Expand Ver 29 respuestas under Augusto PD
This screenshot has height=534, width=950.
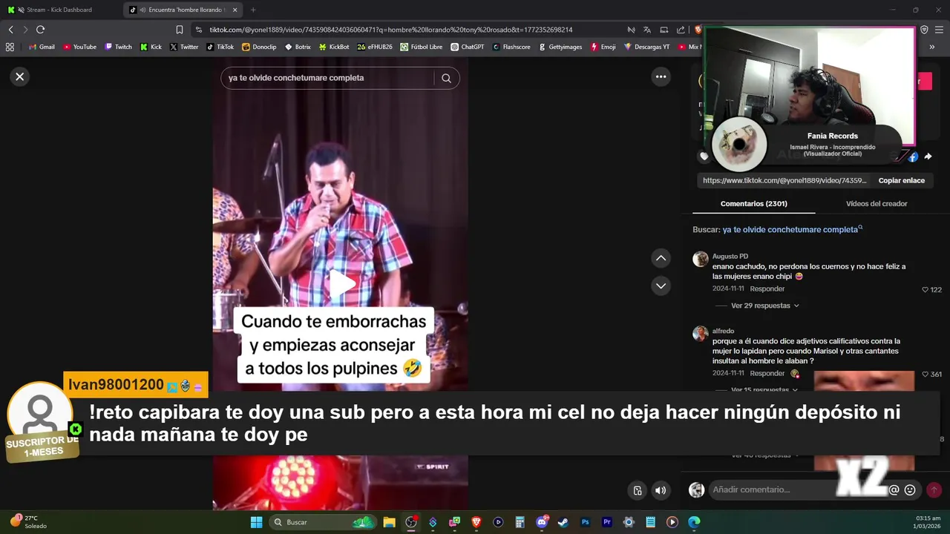click(x=764, y=306)
